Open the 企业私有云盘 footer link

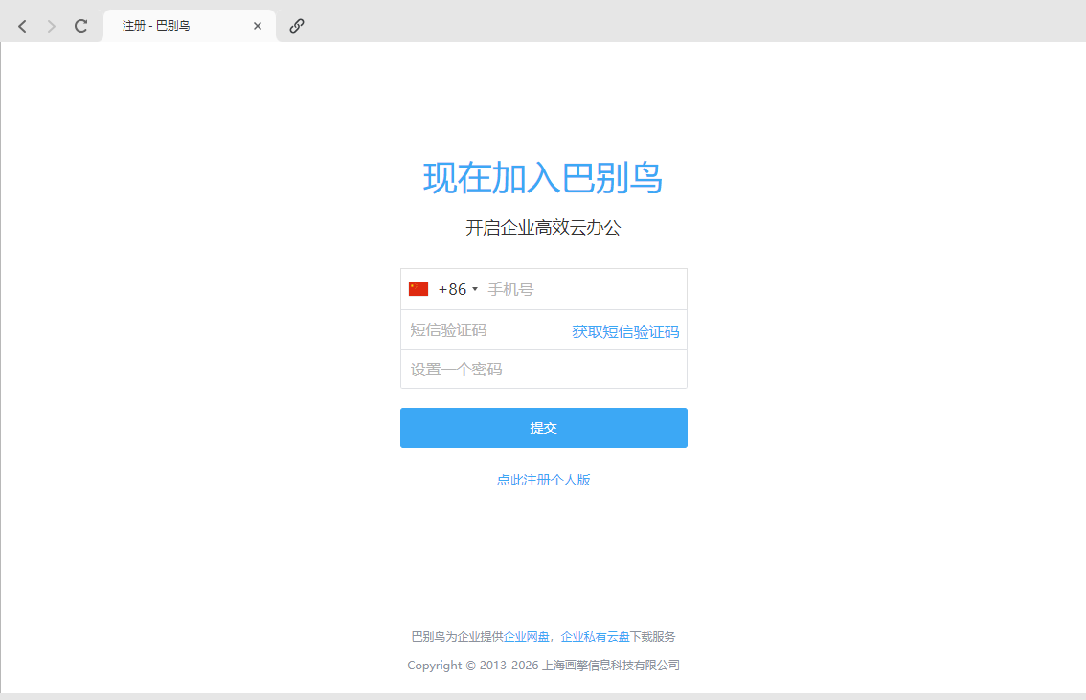[x=595, y=636]
